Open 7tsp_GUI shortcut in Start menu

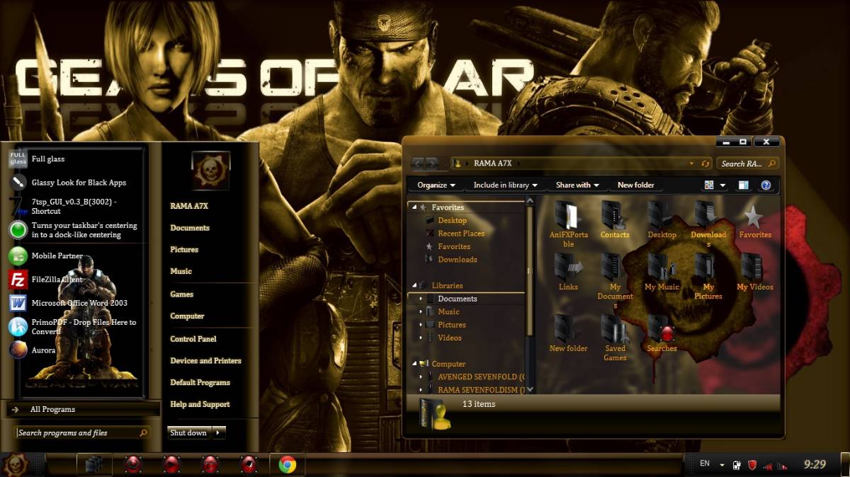pyautogui.click(x=64, y=207)
